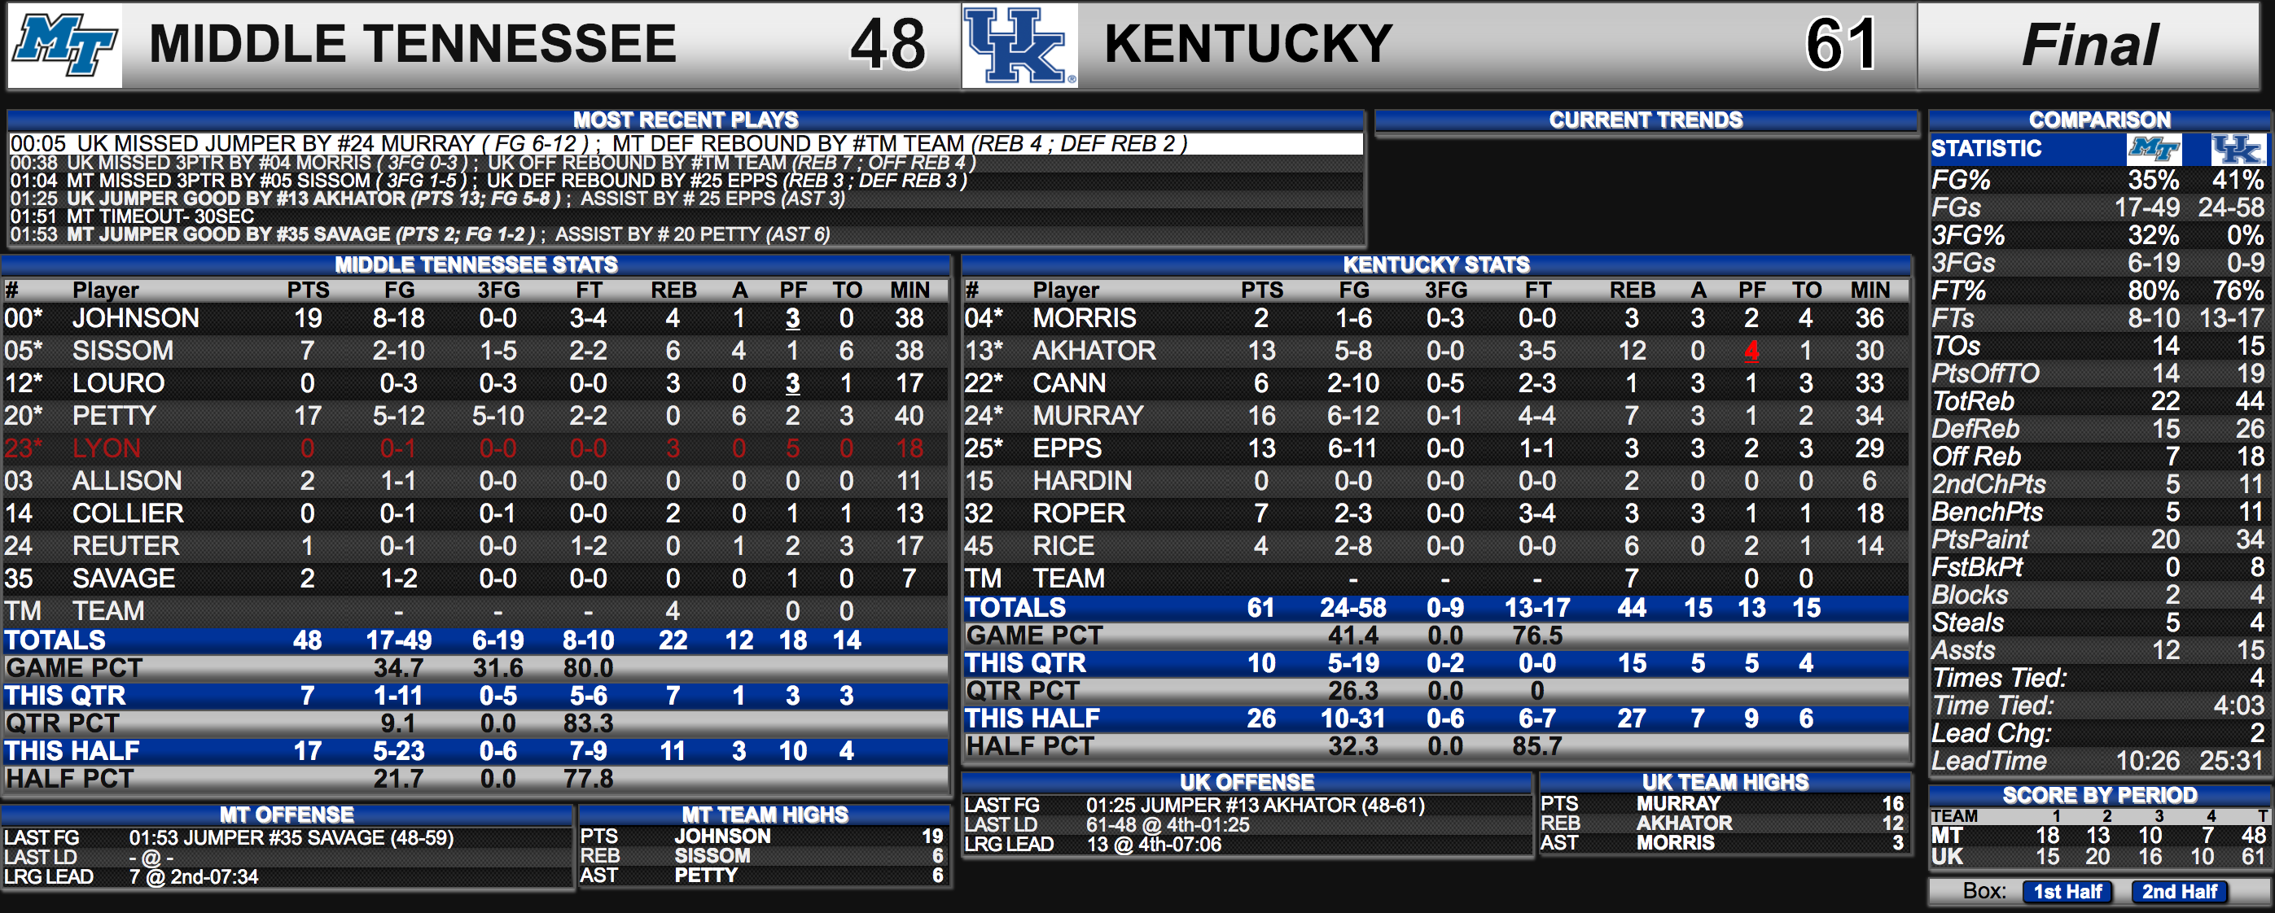Click the Middle Tennessee THIS QTR row
The height and width of the screenshot is (913, 2275).
click(474, 696)
